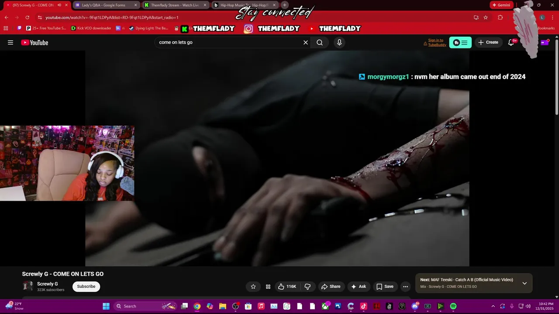This screenshot has width=559, height=314.
Task: Open File Explorer from taskbar
Action: [223, 306]
